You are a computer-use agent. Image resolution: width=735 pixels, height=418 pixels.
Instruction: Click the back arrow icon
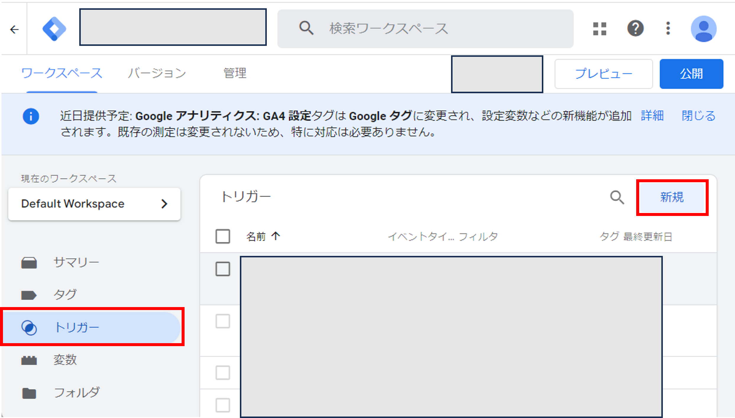14,29
